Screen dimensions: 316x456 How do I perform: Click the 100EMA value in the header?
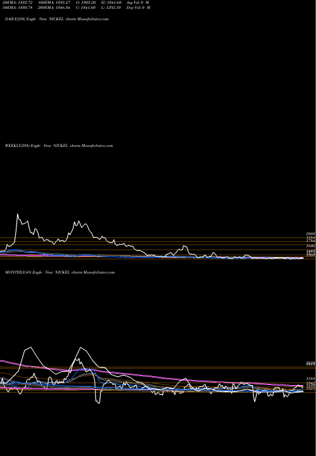(x=54, y=3)
